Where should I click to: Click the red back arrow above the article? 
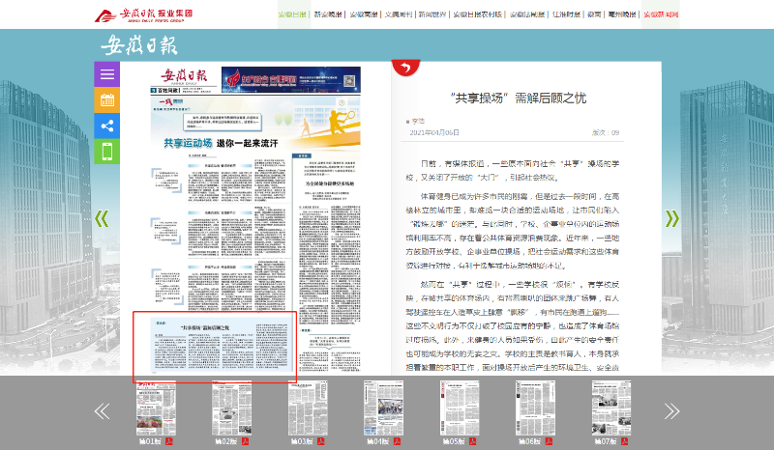pos(405,68)
